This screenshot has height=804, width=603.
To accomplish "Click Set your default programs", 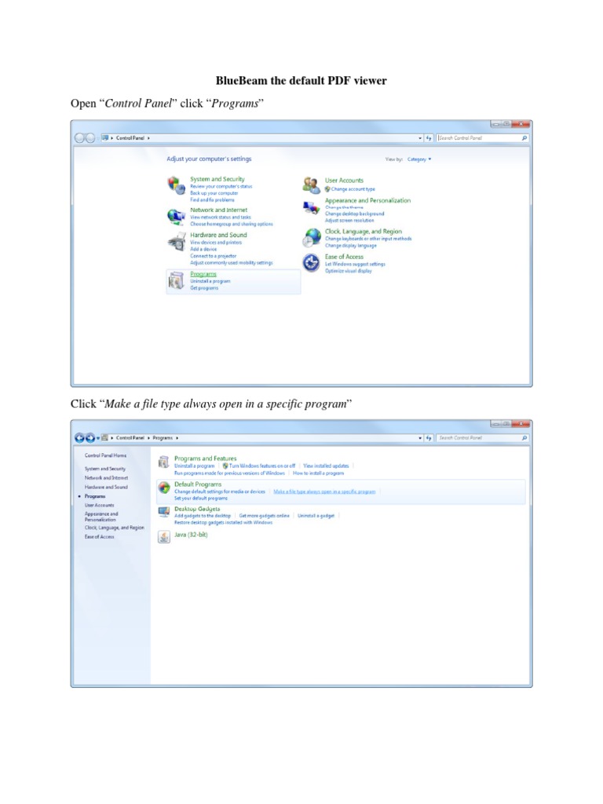I will (201, 499).
